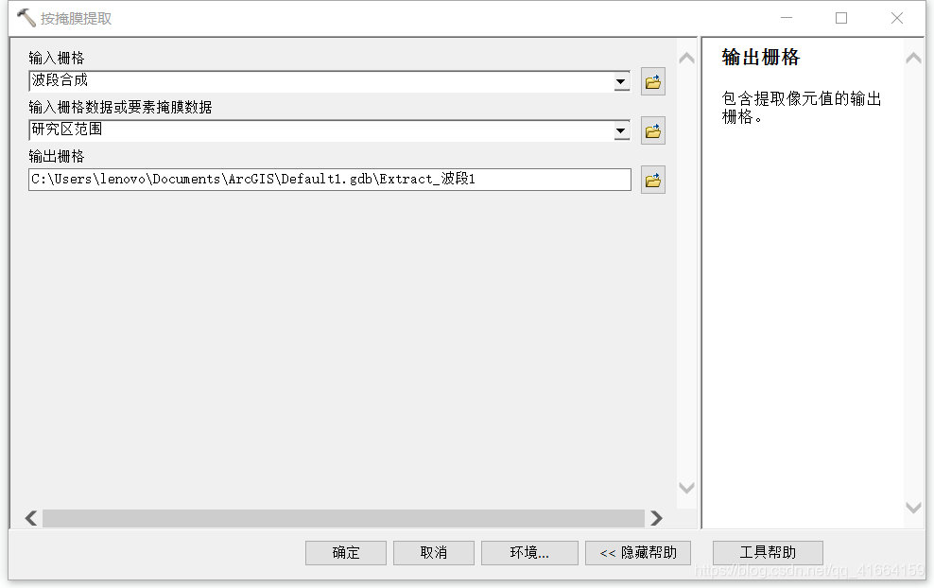Screen dimensions: 934x588
Task: Click the left arrow of the horizontal scrollbar
Action: (31, 518)
